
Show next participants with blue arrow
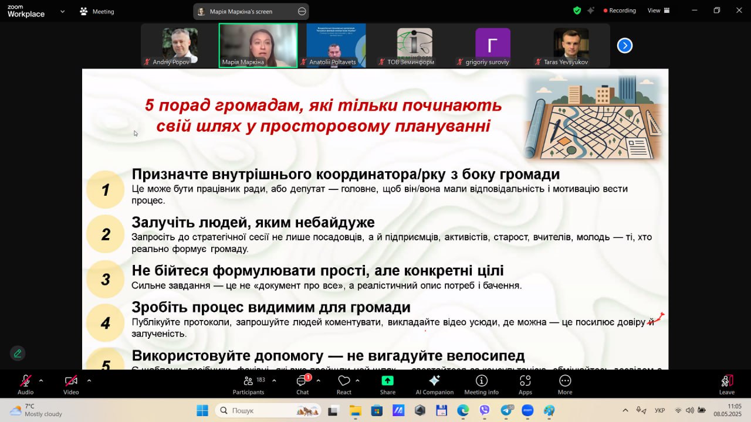[x=625, y=45]
